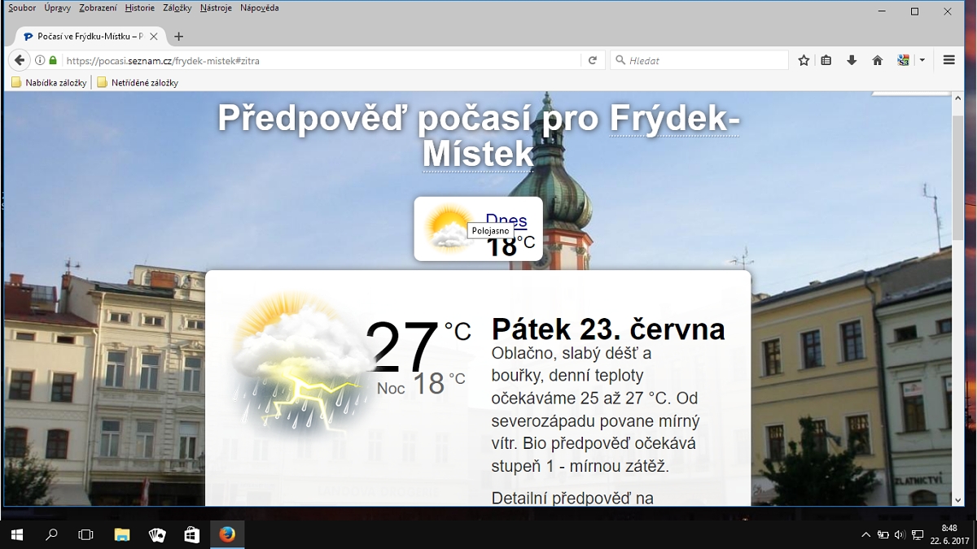The width and height of the screenshot is (977, 549).
Task: Open the Záložky menu
Action: tap(177, 8)
